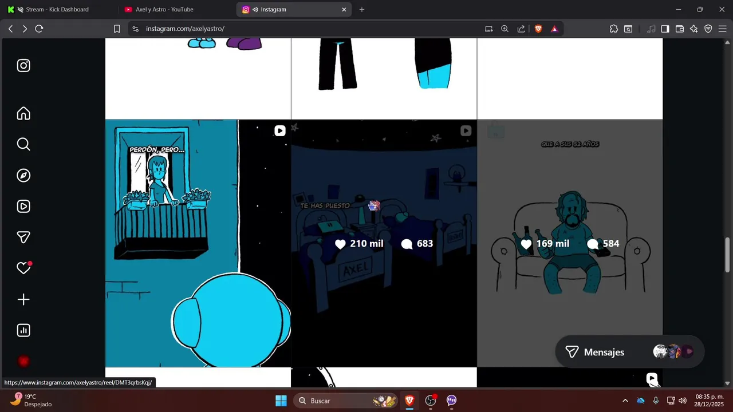Click the 683 comments count
The width and height of the screenshot is (733, 412).
[417, 244]
